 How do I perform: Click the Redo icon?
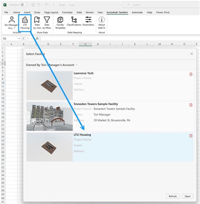tap(46, 5)
